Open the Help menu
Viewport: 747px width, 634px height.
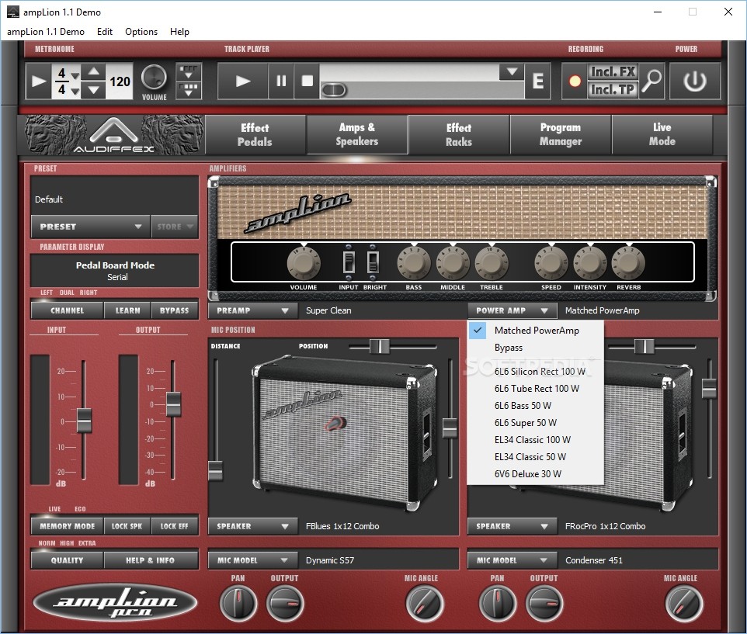click(x=179, y=31)
